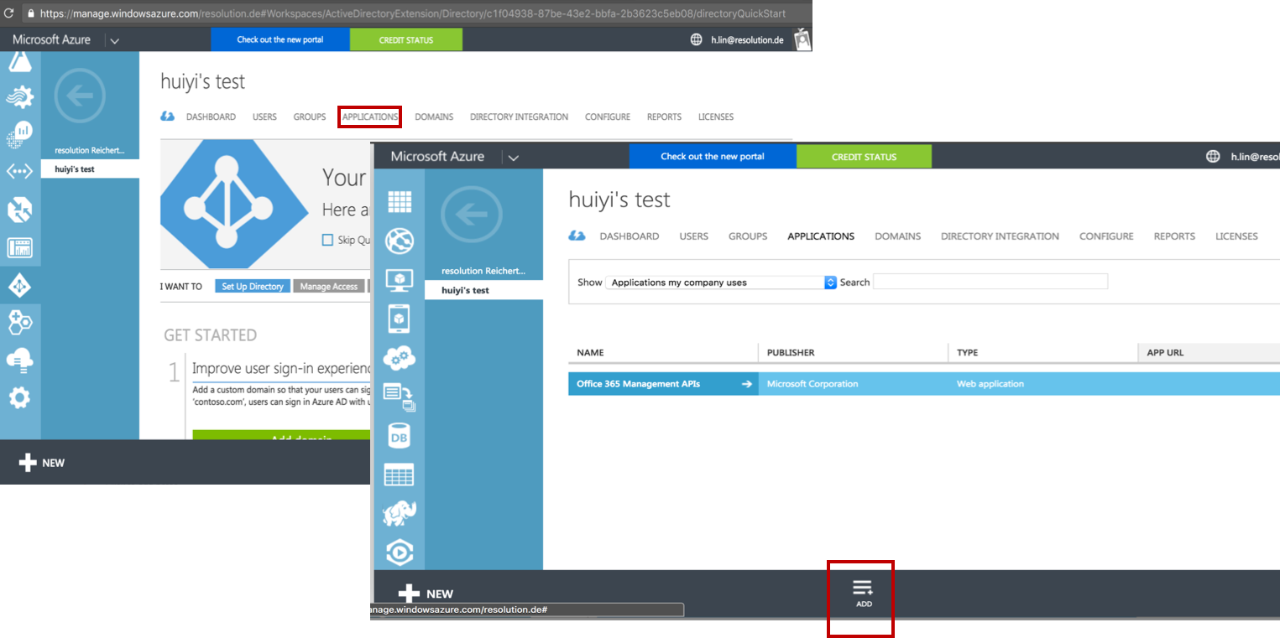The height and width of the screenshot is (638, 1280).
Task: Select the Active Directory diamond icon in back sidebar
Action: click(20, 286)
